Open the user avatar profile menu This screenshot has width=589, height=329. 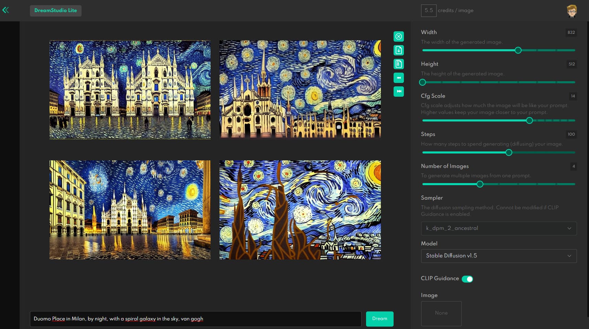pyautogui.click(x=572, y=11)
